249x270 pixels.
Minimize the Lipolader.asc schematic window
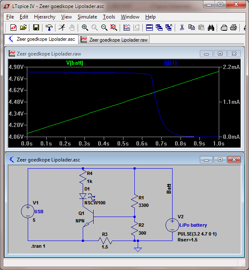(x=206, y=160)
